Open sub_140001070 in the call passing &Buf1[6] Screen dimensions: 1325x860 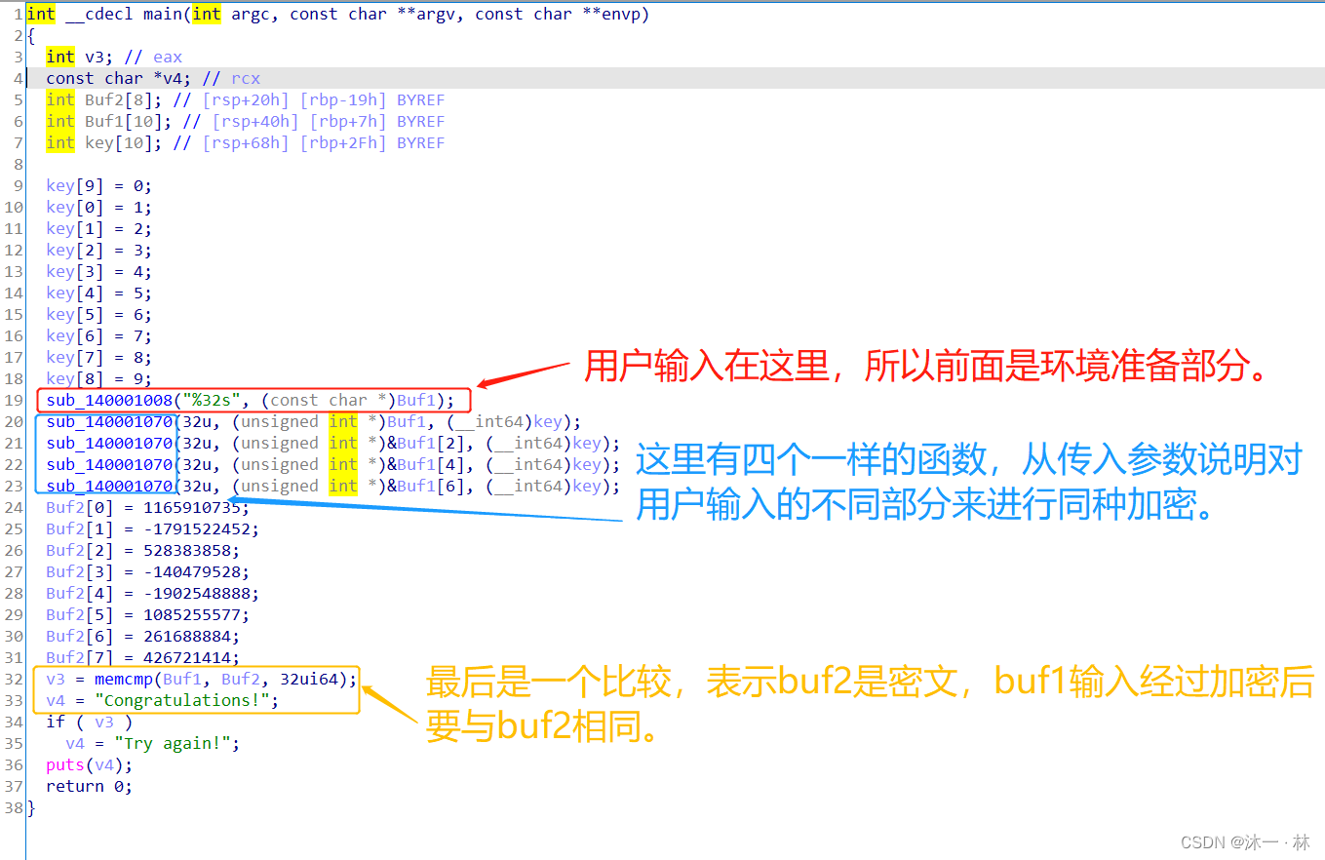(109, 486)
